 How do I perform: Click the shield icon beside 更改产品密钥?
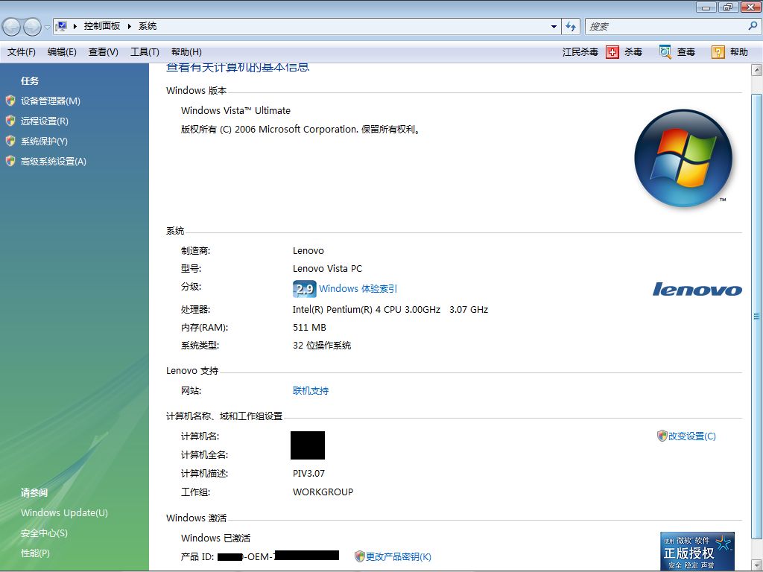(x=360, y=556)
